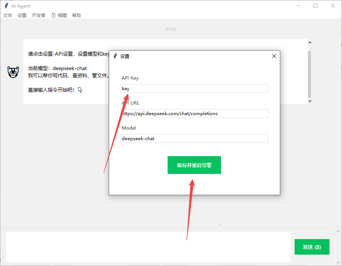Click the API Key input field
This screenshot has width=342, height=266.
194,89
